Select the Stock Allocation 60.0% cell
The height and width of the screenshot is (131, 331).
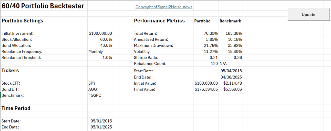100,40
